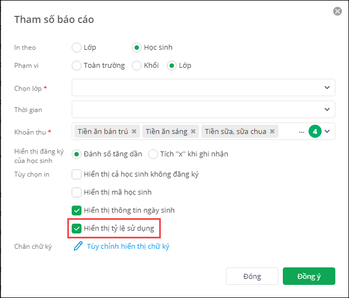
Task: Click the ellipsis for more Khoản thu items
Action: tap(301, 132)
